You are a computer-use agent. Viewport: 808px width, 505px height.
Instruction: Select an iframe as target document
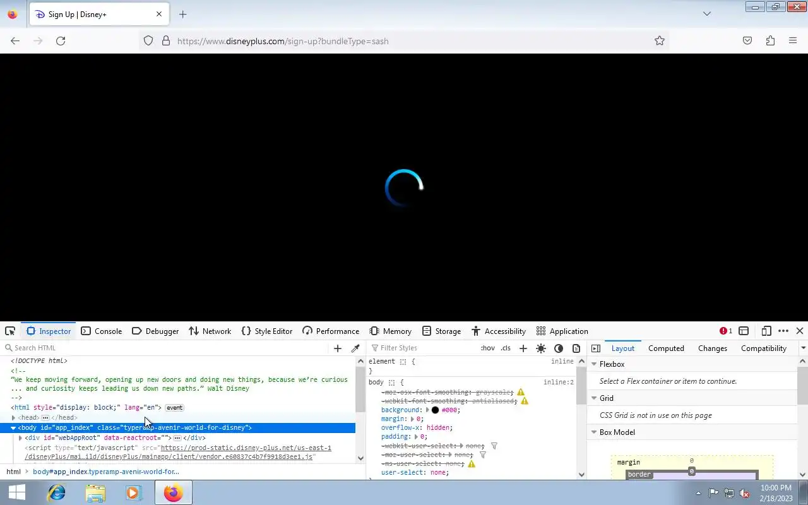pos(744,331)
